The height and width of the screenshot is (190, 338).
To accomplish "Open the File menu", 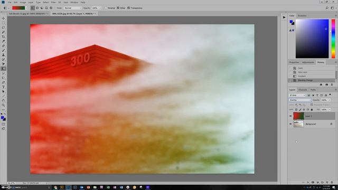I will tap(10, 2).
